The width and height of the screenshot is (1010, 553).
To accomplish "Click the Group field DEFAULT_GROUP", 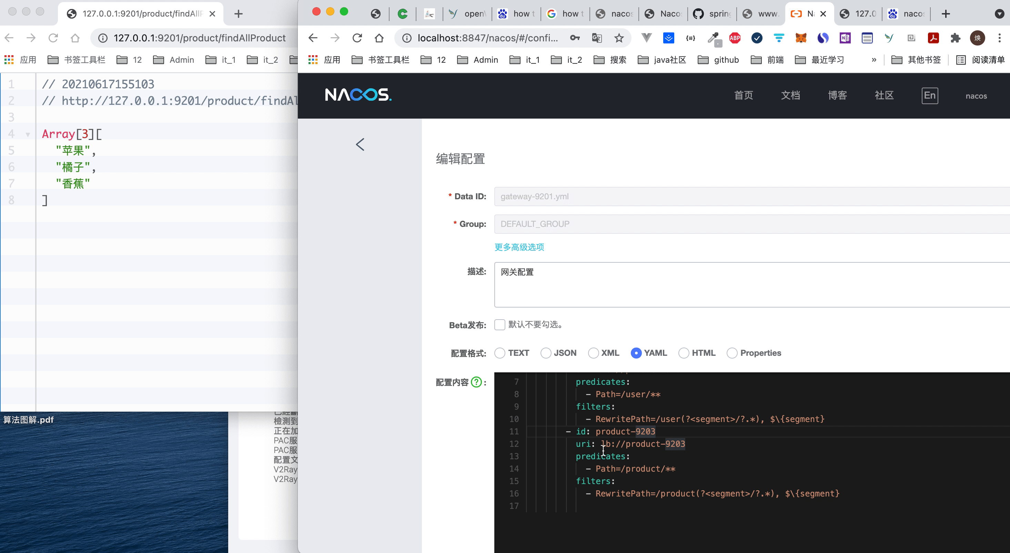I will coord(752,224).
